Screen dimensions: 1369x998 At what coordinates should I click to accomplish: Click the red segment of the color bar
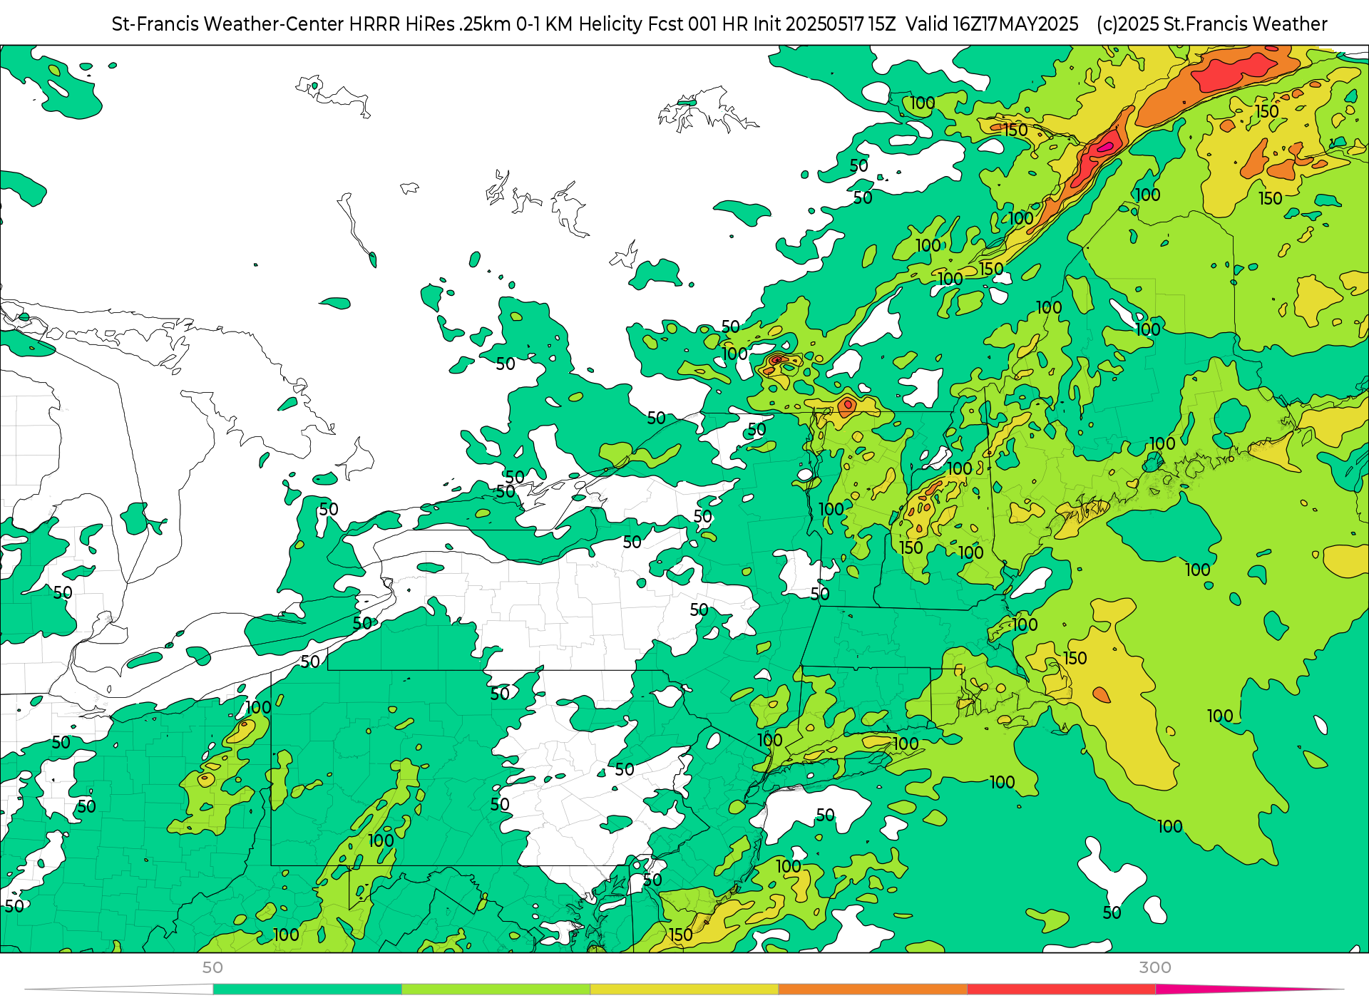[x=1062, y=989]
